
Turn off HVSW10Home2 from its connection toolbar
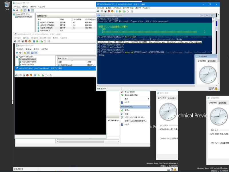[24, 75]
